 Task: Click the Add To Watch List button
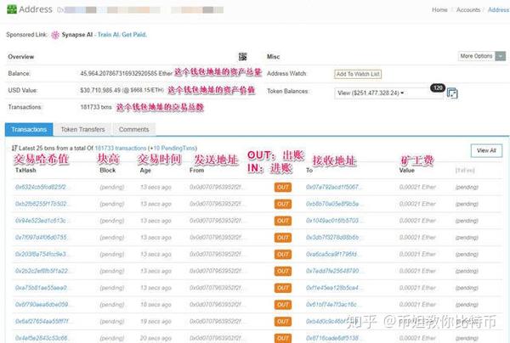pos(358,74)
